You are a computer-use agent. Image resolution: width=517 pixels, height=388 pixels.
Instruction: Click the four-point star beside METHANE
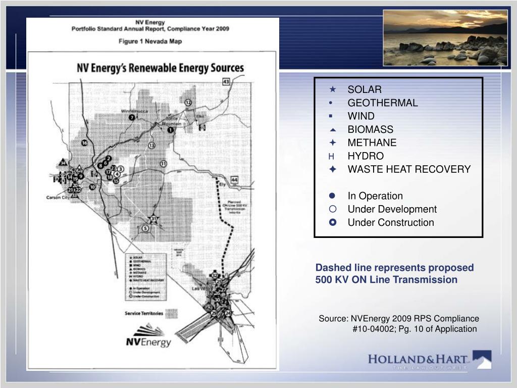[x=333, y=142]
